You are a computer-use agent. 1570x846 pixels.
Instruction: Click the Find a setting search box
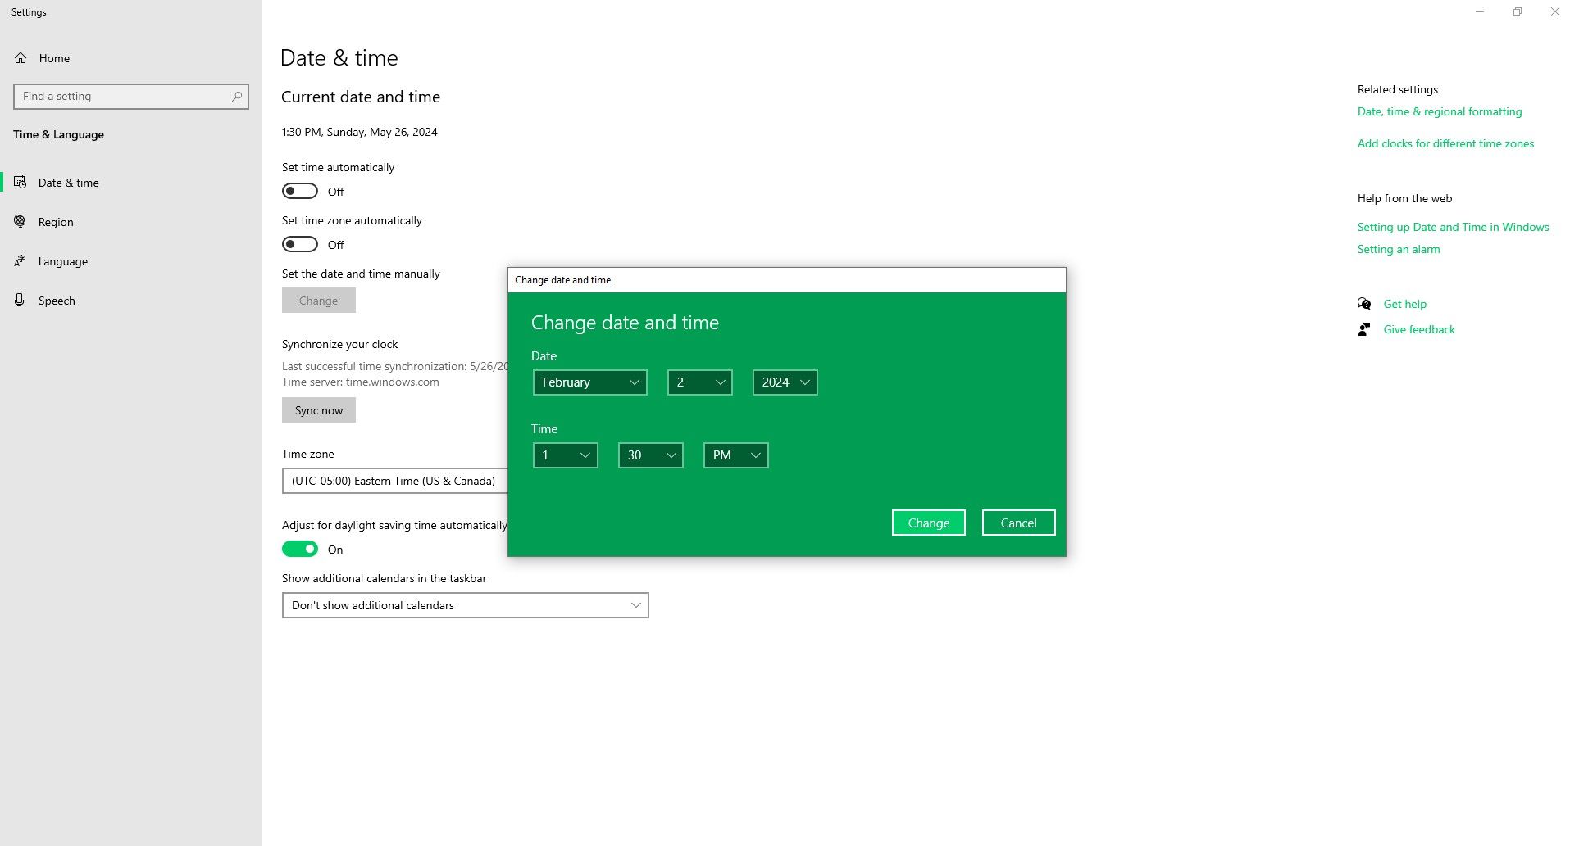tap(131, 97)
